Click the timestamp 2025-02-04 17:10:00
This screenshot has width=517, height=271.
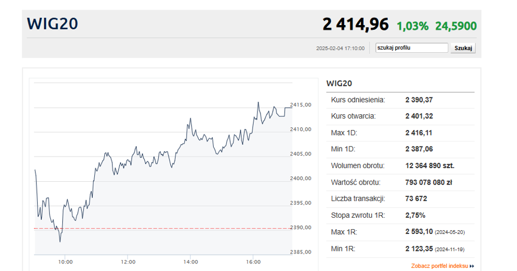[340, 48]
